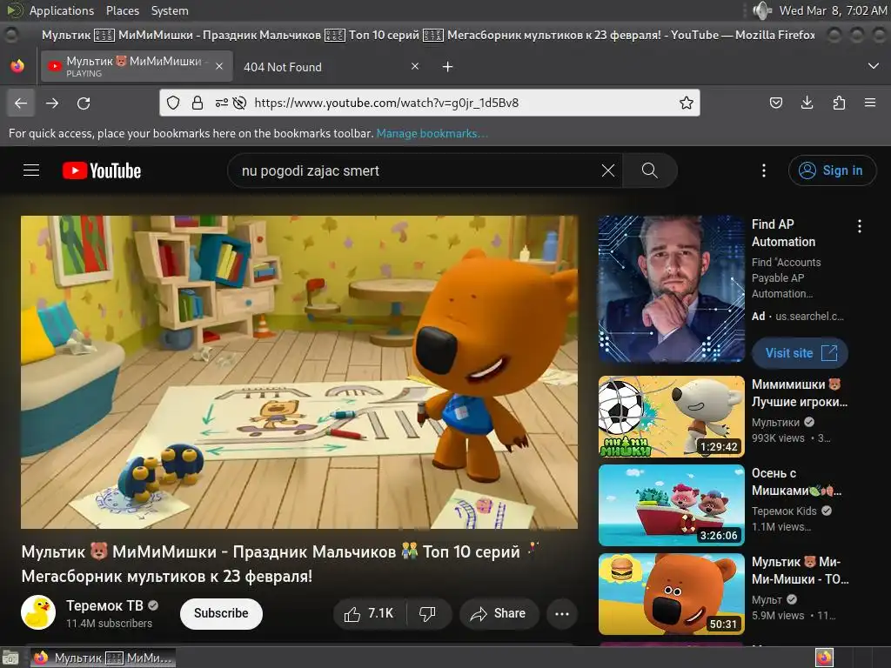
Task: Like the video with 7.1K likes
Action: tap(369, 613)
